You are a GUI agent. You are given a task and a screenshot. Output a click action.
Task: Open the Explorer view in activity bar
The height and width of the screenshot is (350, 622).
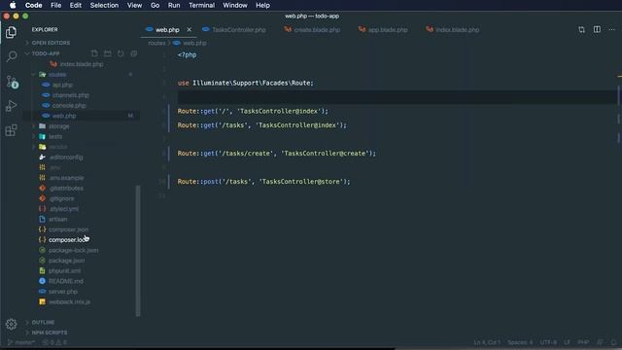click(x=11, y=32)
